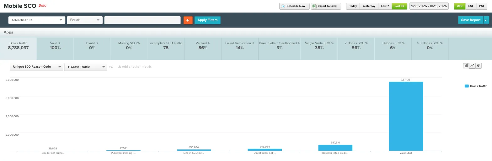
Task: Click the Gross Traffic legend label
Action: click(479, 86)
